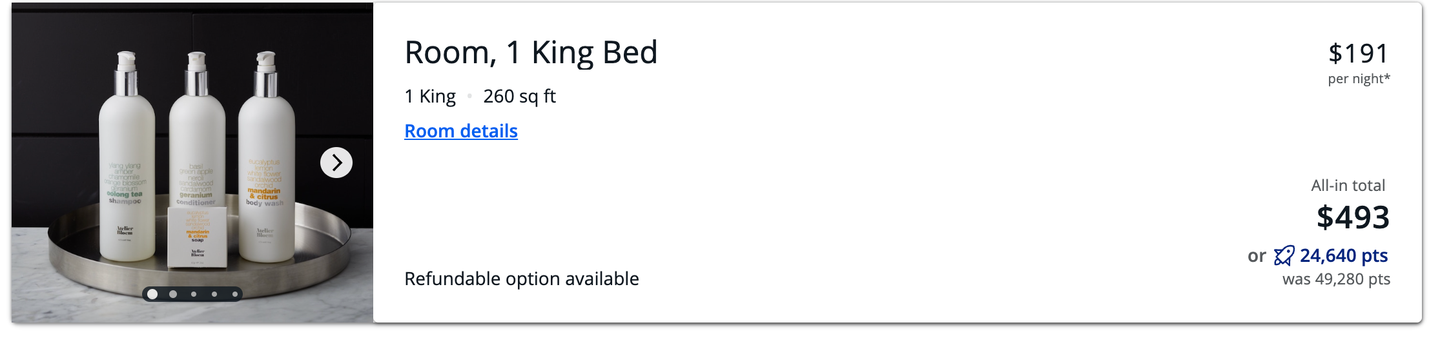Click the Room, 1 King Bed title
1440x338 pixels.
point(531,52)
